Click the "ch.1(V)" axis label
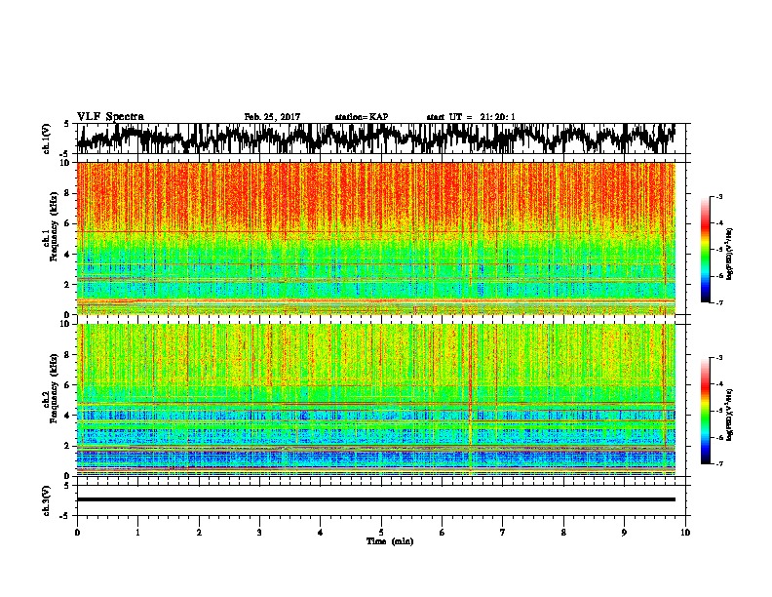Viewport: 772px width, 597px height. (47, 139)
